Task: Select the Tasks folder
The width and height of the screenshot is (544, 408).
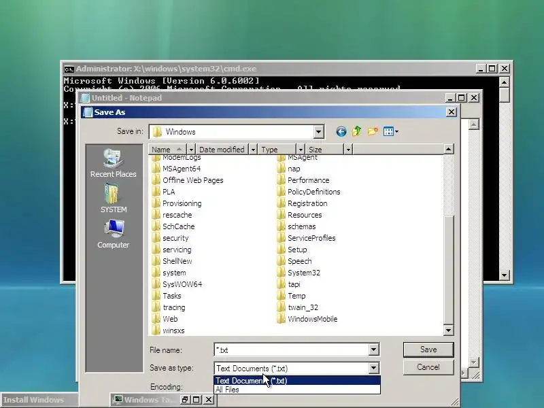Action: tap(167, 296)
